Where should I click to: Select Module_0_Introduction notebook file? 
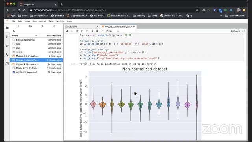(36, 56)
